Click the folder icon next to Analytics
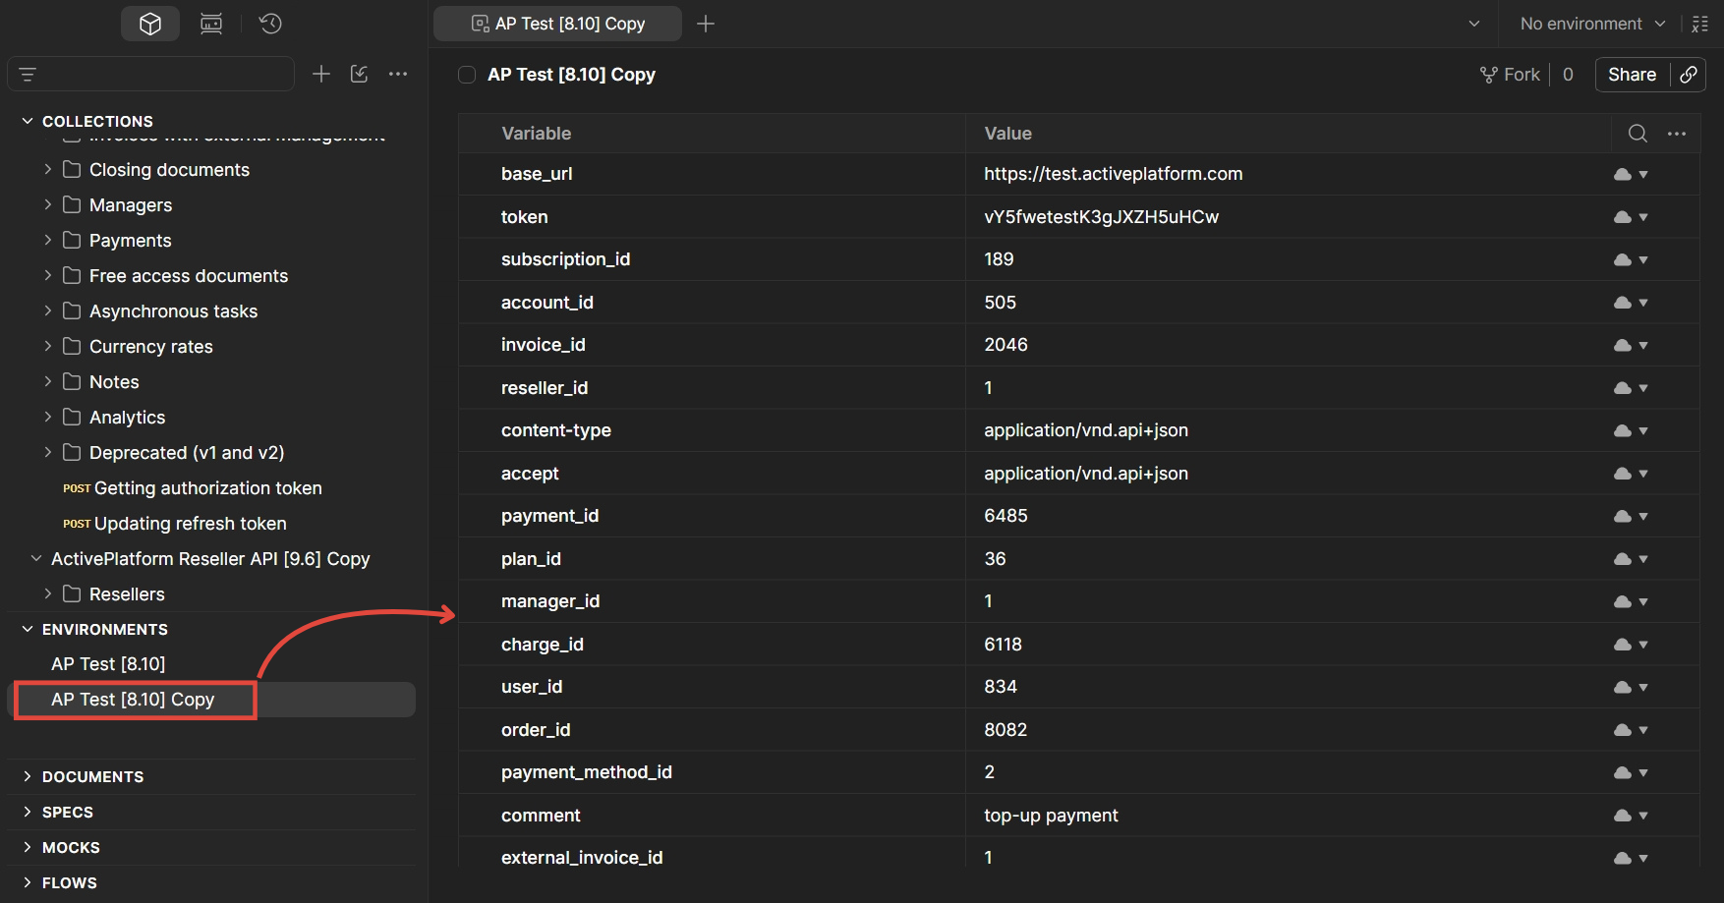 coord(72,417)
